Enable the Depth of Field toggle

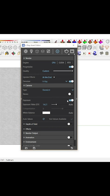[x=70, y=124]
